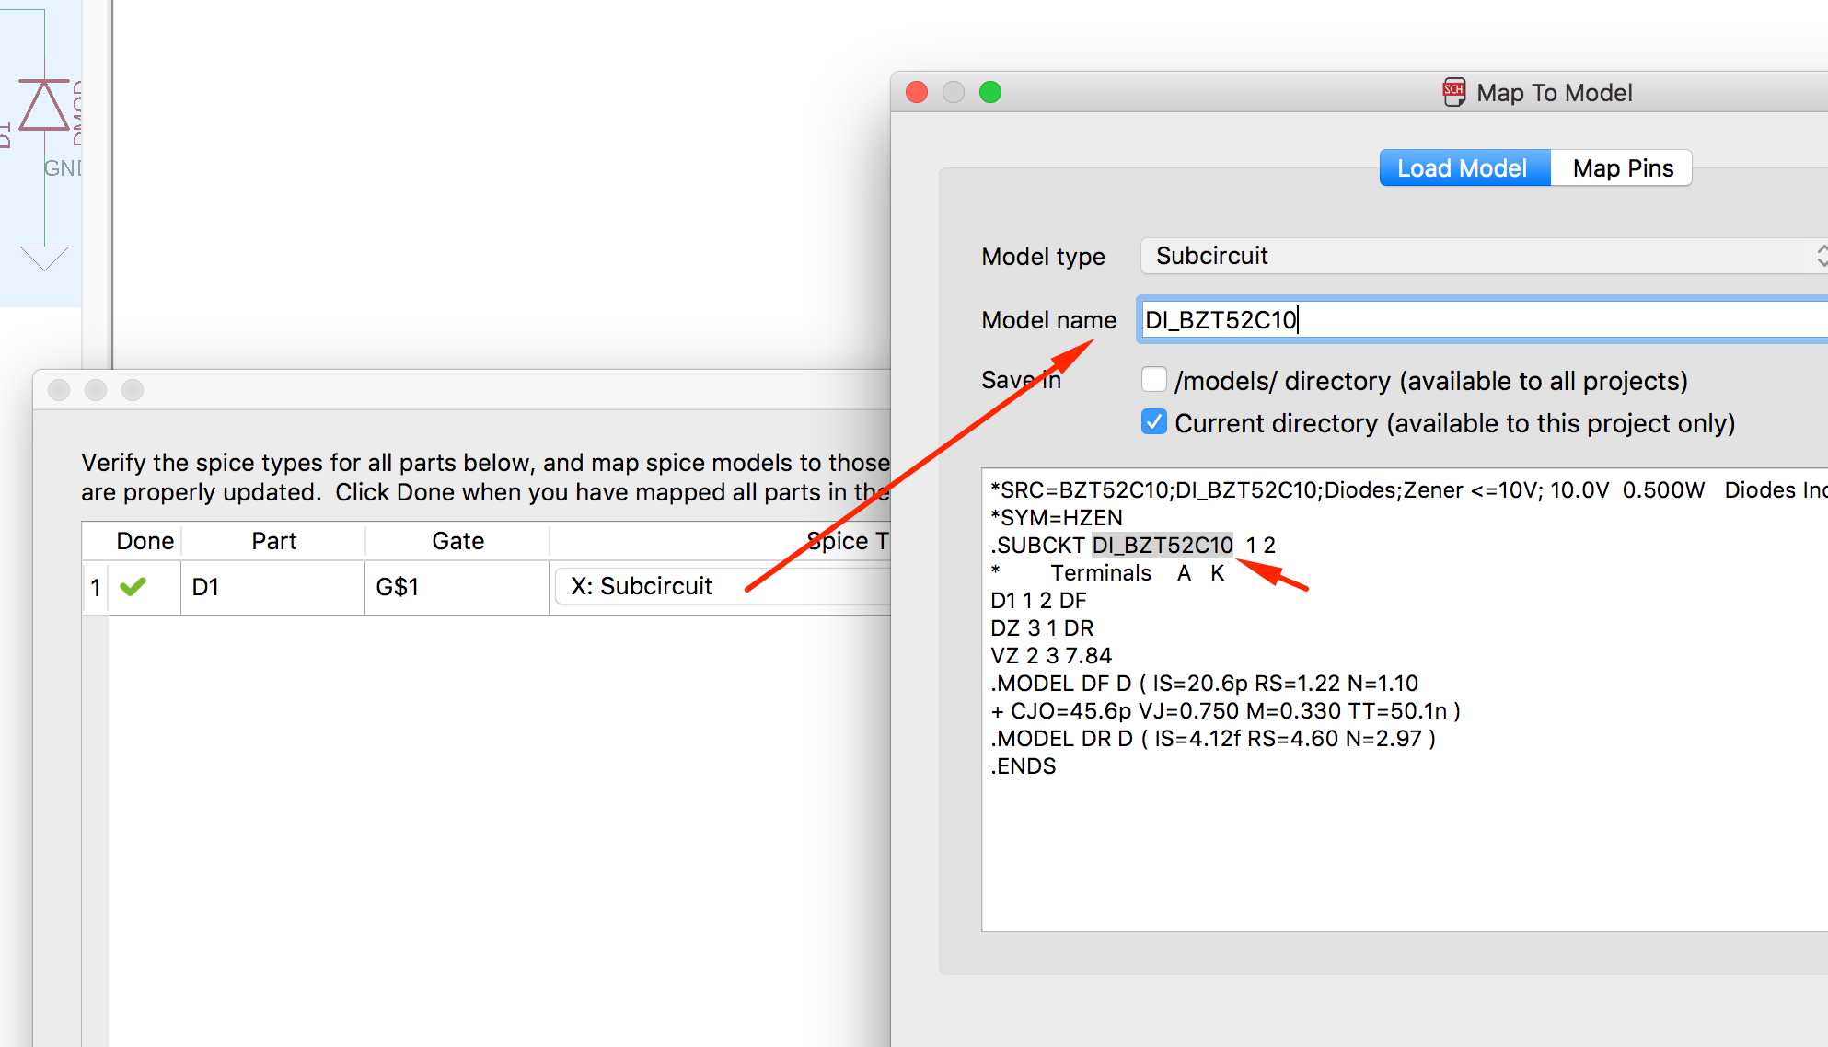Select the Load Model tab

(1464, 168)
